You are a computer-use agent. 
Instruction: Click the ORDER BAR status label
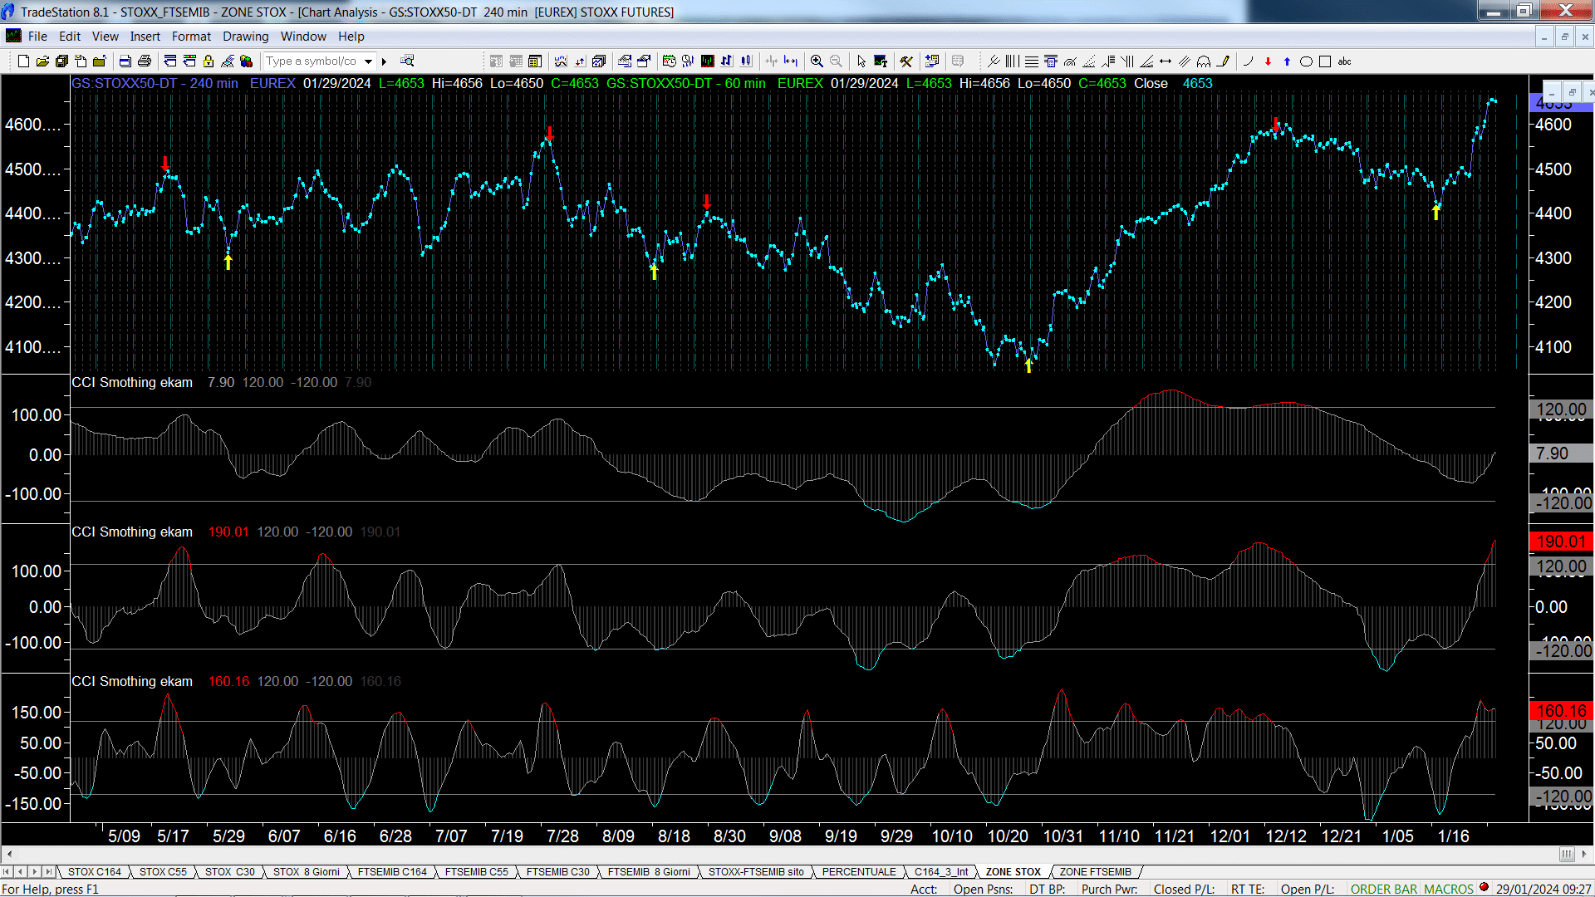[1383, 890]
